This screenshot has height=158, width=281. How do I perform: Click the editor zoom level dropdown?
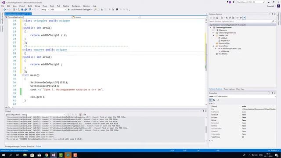pyautogui.click(x=9, y=107)
